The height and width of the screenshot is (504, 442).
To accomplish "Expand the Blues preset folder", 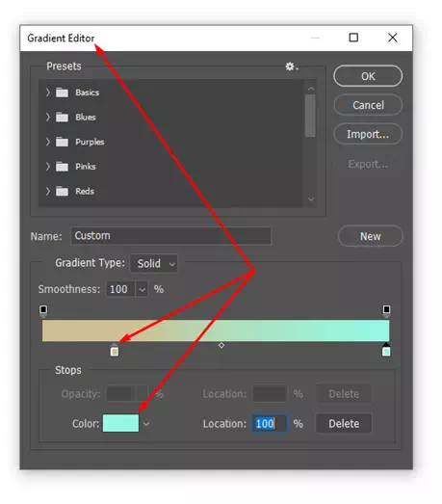I will [x=48, y=117].
